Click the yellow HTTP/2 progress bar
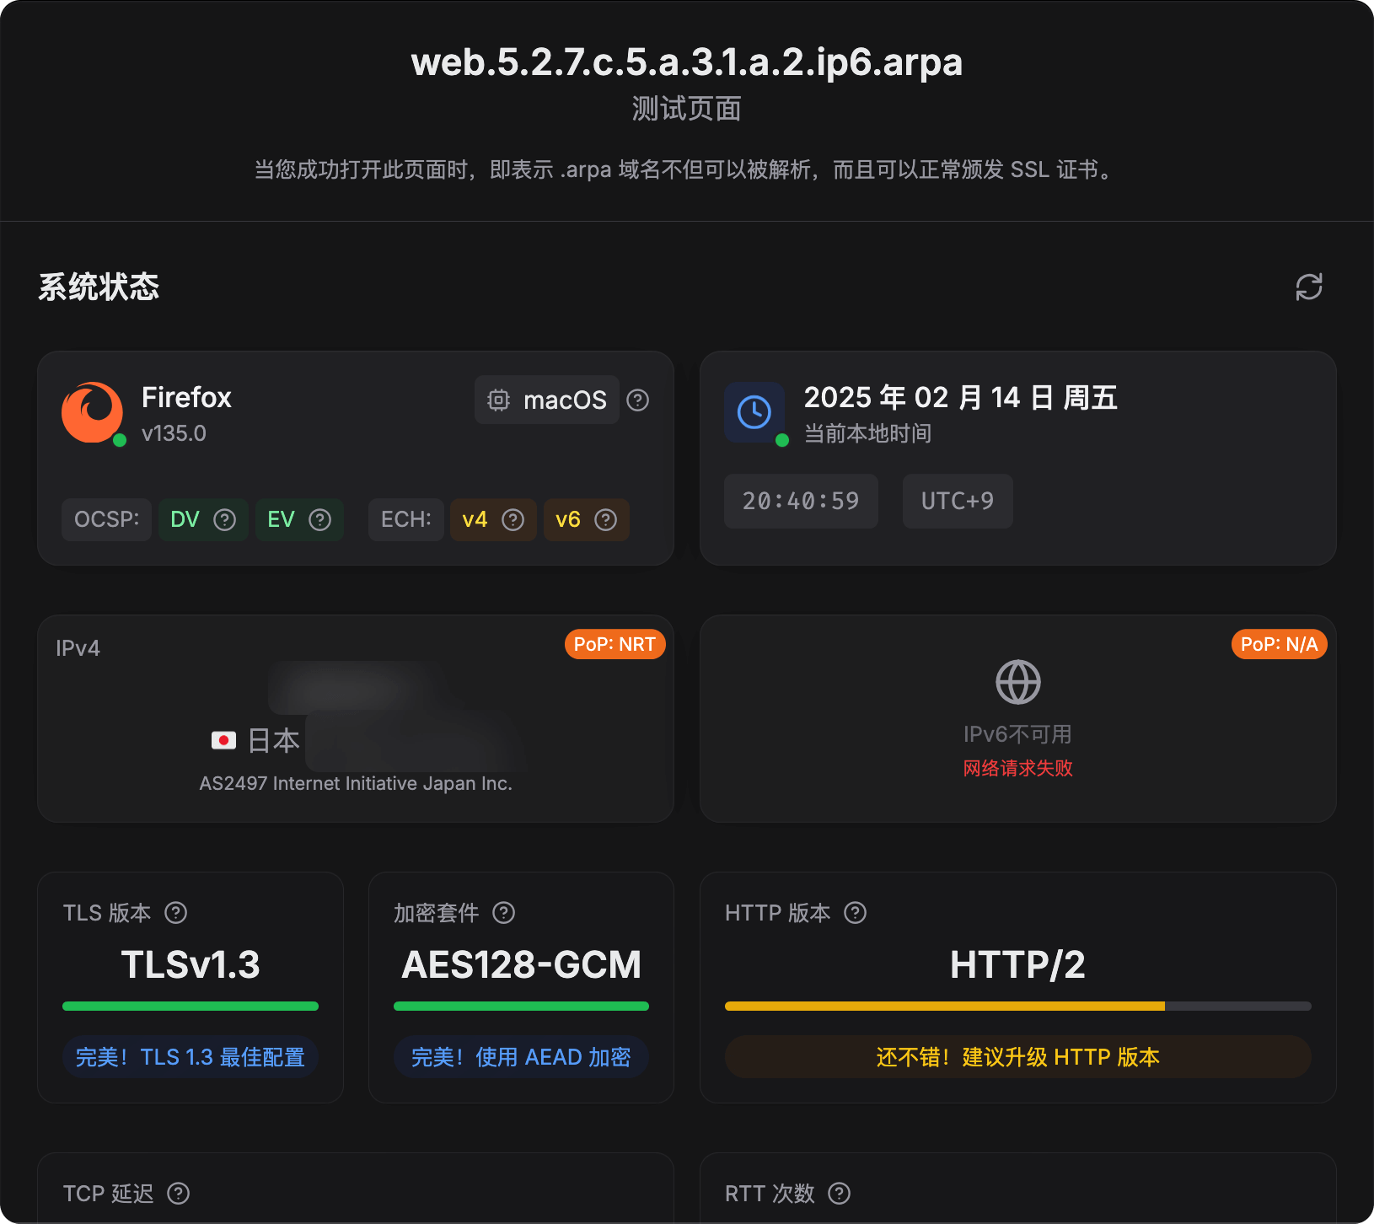1374x1224 pixels. [x=944, y=1006]
